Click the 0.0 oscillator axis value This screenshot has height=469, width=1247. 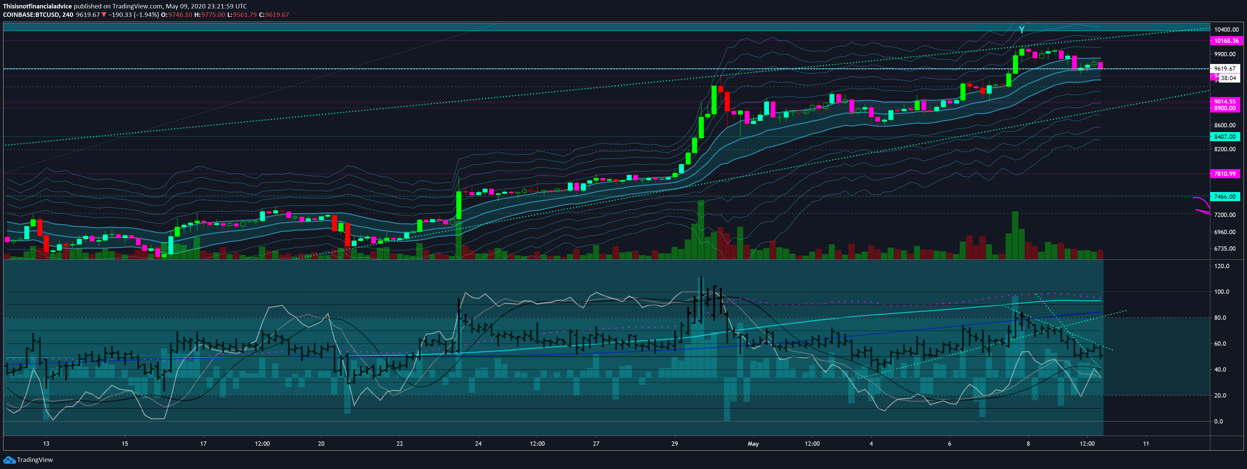point(1218,421)
